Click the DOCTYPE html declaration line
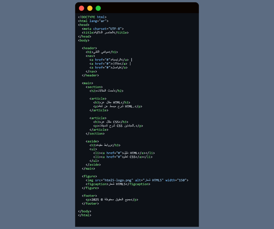This screenshot has width=274, height=229. [92, 17]
